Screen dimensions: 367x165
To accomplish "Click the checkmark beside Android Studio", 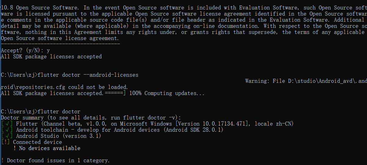I will 7,136.
